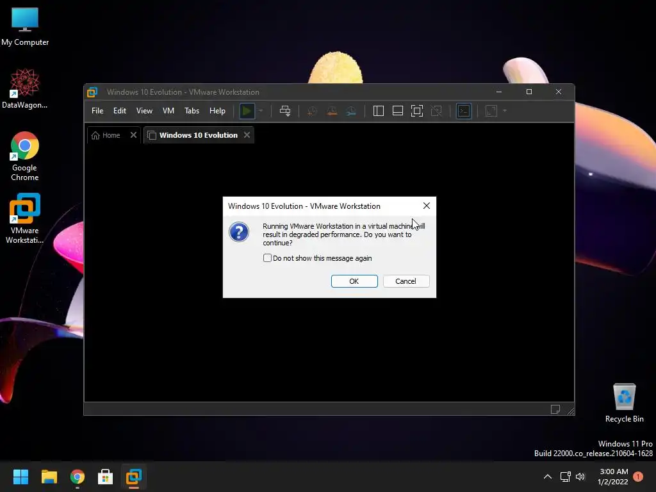This screenshot has width=656, height=492.
Task: Open the VM menu
Action: (x=168, y=111)
